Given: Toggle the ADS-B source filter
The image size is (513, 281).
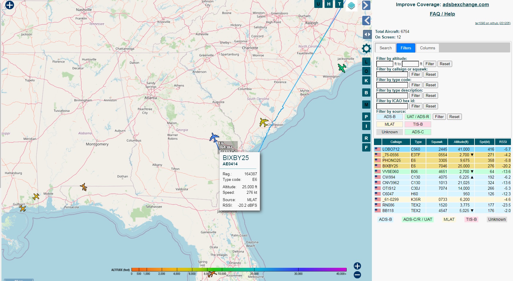Looking at the screenshot, I should tap(390, 117).
